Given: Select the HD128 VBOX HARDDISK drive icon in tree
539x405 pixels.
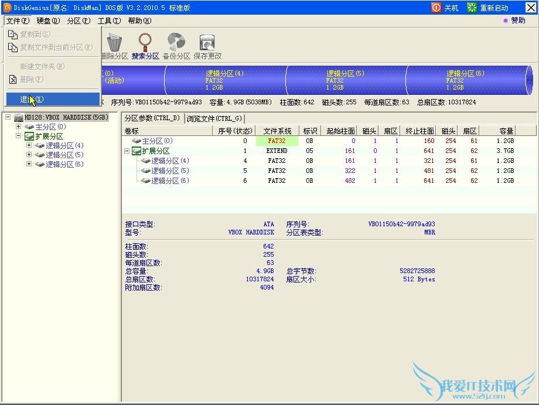Looking at the screenshot, I should [19, 117].
